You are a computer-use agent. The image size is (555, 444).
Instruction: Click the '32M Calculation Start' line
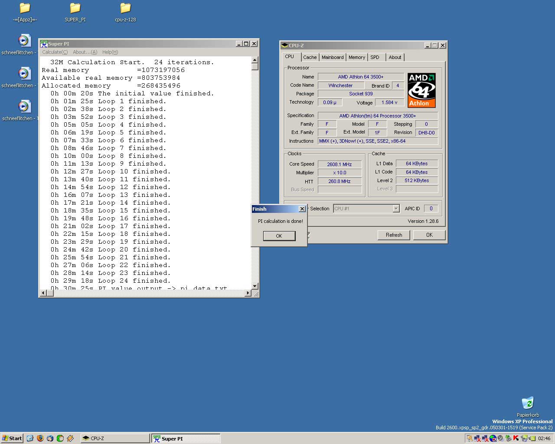(132, 62)
